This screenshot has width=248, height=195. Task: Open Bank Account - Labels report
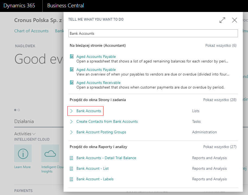[95, 179]
